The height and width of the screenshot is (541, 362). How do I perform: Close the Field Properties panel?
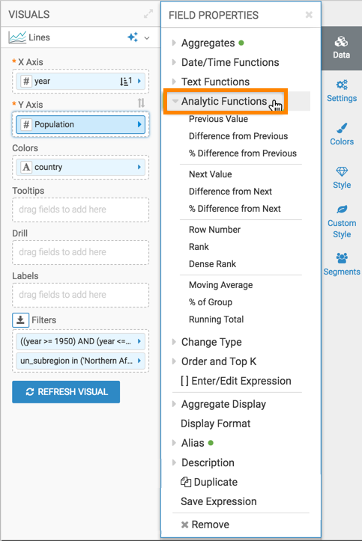click(309, 15)
